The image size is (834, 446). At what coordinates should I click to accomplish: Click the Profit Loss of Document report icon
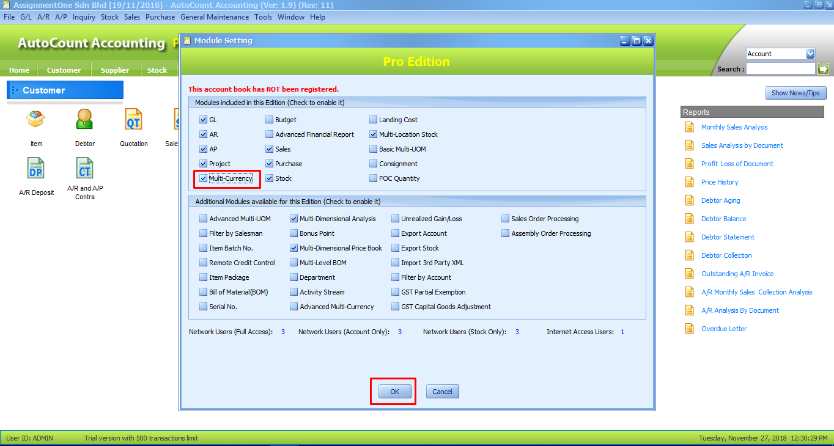click(690, 164)
